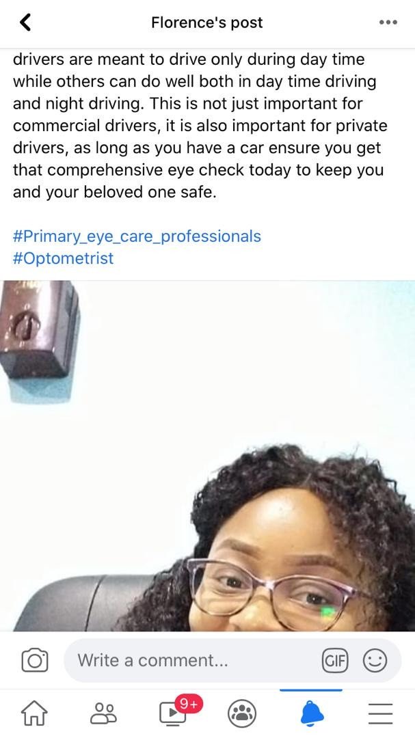View the attached selfie photo

[x=207, y=456]
